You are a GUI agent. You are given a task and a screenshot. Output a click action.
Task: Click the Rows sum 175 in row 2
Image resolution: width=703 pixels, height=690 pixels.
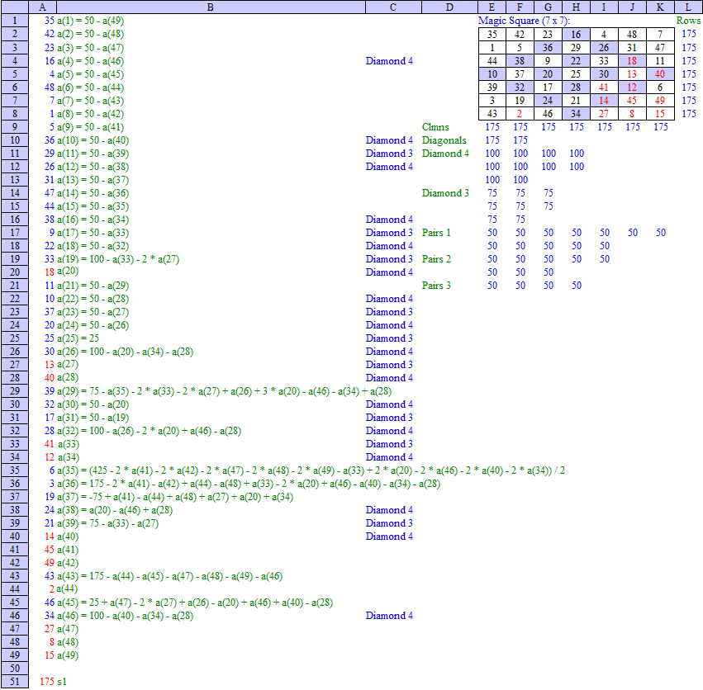[689, 34]
